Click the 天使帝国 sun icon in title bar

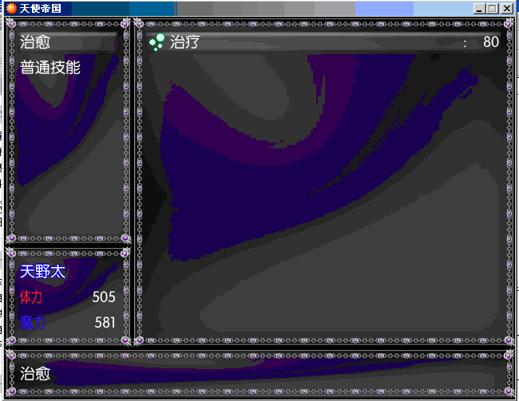coord(11,8)
